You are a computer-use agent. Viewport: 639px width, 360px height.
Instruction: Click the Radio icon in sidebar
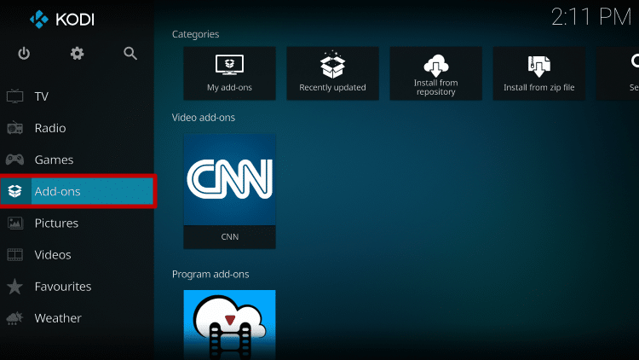coord(15,128)
